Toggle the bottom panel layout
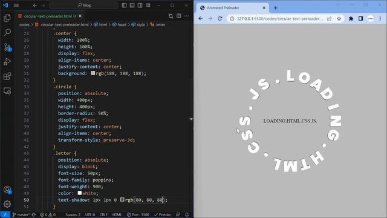Image resolution: width=387 pixels, height=218 pixels. pyautogui.click(x=132, y=5)
